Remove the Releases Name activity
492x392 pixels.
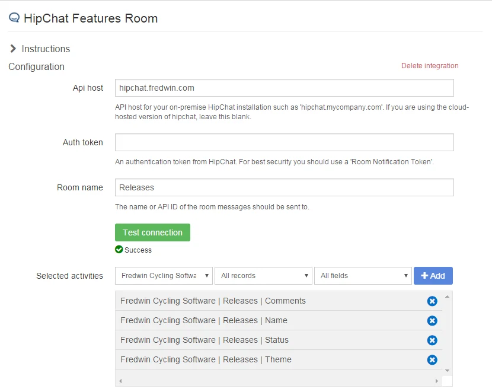432,321
